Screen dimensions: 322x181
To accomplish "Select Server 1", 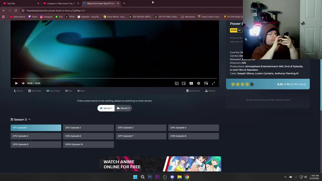I will [106, 108].
